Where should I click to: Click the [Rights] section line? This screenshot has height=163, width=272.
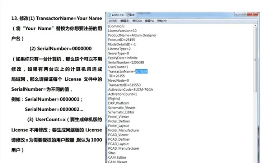click(x=114, y=99)
